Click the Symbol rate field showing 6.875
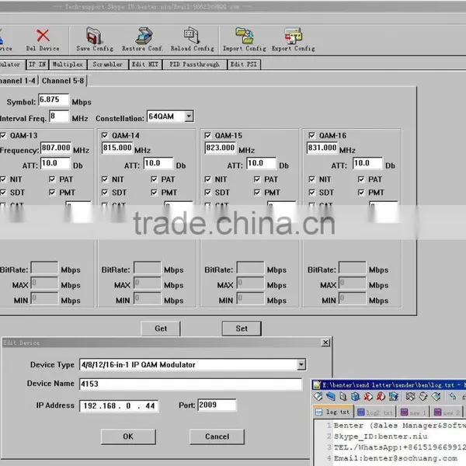 (x=54, y=99)
